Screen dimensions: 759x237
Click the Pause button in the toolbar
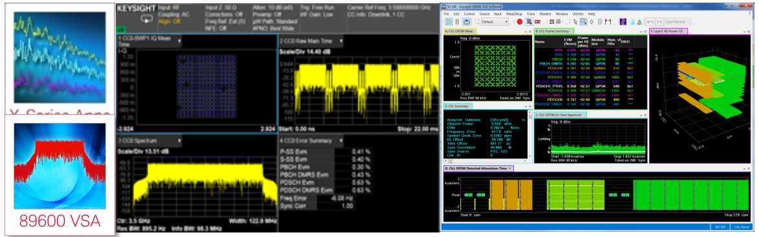pyautogui.click(x=457, y=22)
